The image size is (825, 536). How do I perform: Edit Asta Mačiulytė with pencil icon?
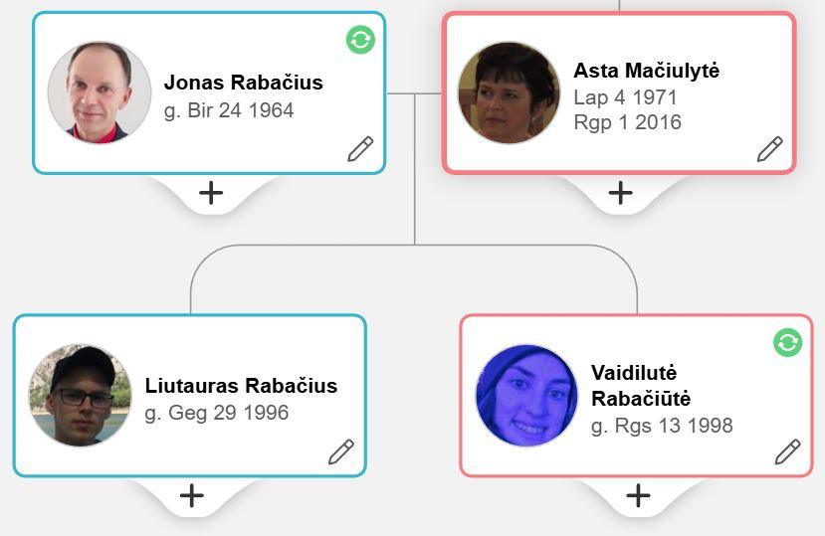coord(769,149)
